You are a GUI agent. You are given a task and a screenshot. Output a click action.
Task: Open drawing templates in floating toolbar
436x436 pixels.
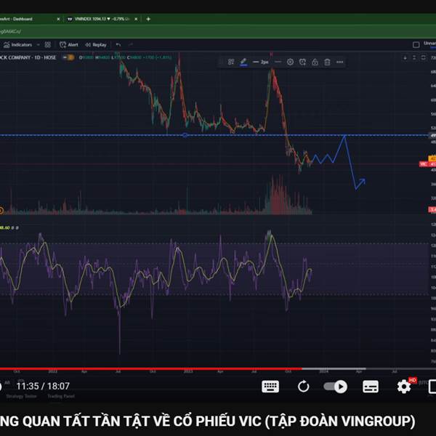pyautogui.click(x=231, y=62)
